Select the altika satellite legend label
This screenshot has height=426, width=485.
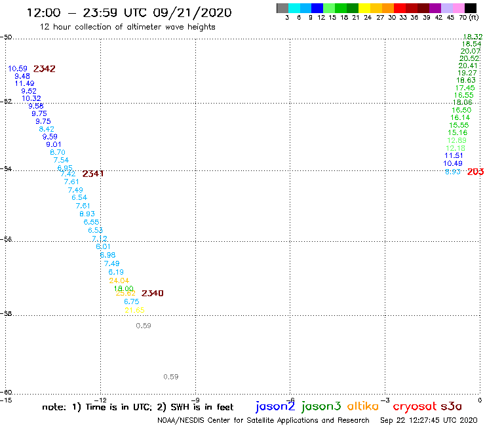coord(363,406)
